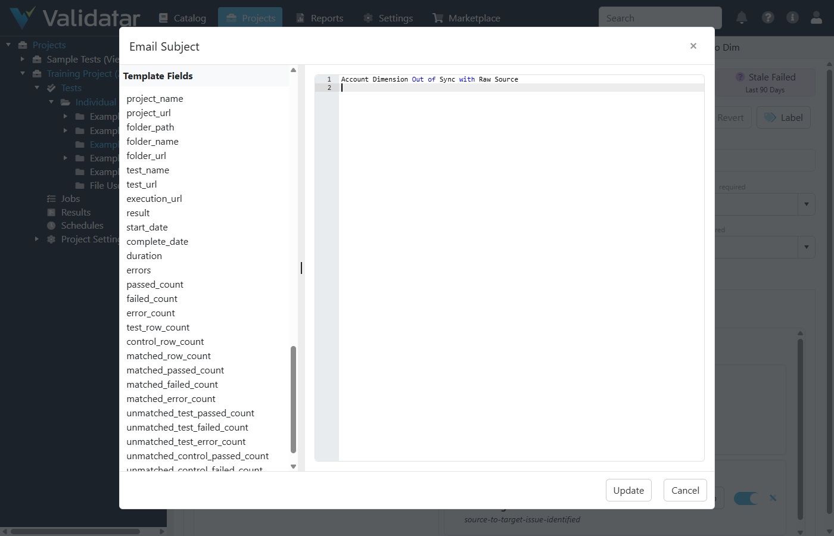The width and height of the screenshot is (834, 536).
Task: Open Results from the sidebar icon
Action: [52, 212]
